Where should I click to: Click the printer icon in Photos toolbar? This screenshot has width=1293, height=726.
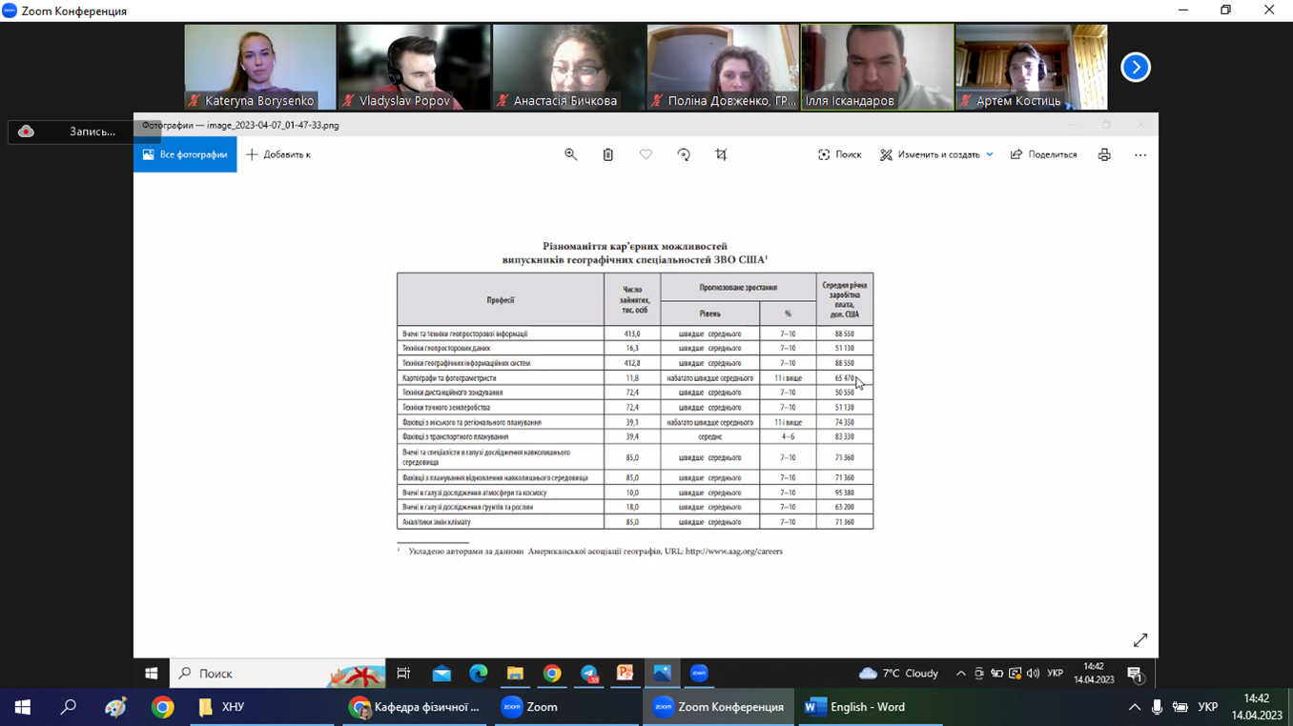(x=1104, y=154)
